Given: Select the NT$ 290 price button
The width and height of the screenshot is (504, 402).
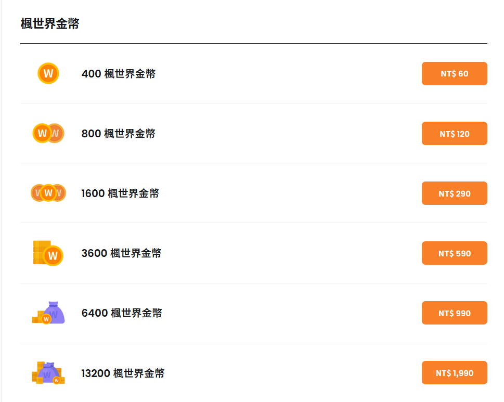Looking at the screenshot, I should 454,193.
